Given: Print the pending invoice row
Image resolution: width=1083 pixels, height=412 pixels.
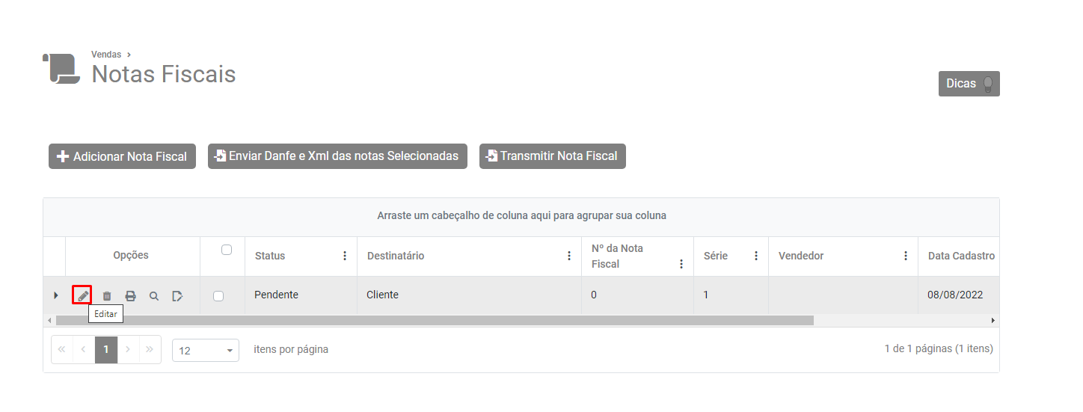Looking at the screenshot, I should (130, 296).
